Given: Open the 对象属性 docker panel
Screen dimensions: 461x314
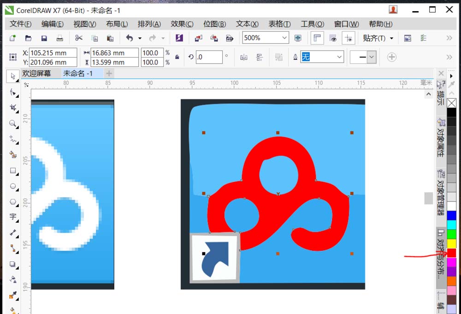Looking at the screenshot, I should click(x=441, y=138).
